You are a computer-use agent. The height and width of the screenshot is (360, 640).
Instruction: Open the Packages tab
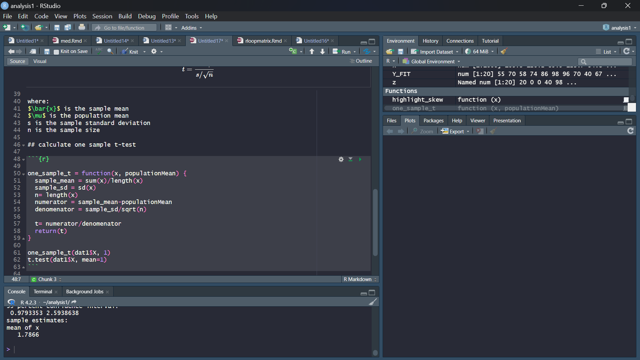click(x=433, y=120)
